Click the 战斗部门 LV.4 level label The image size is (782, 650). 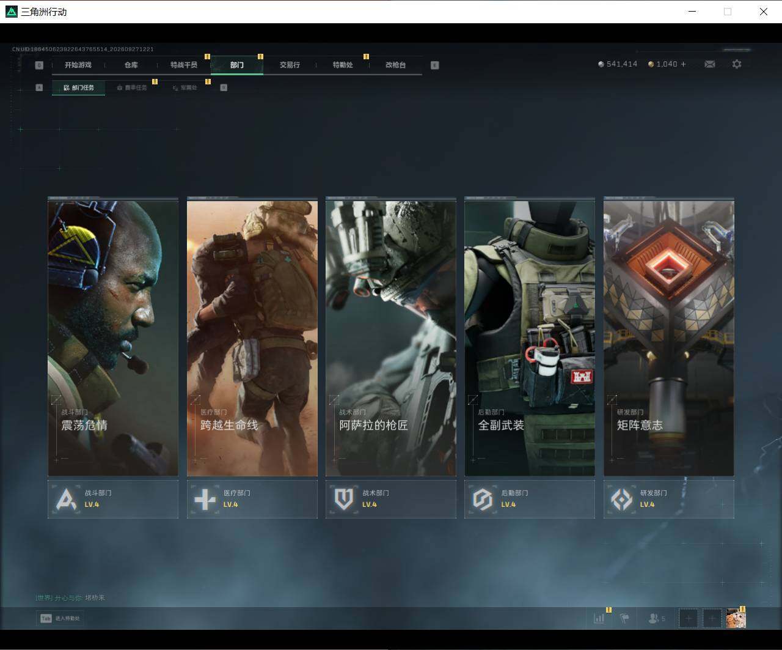(92, 505)
